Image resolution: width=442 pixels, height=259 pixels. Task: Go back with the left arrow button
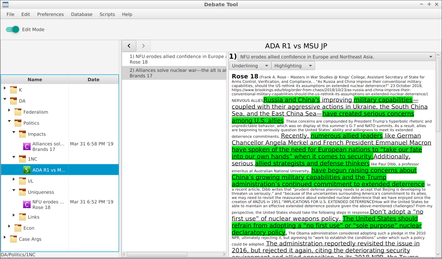tap(129, 46)
